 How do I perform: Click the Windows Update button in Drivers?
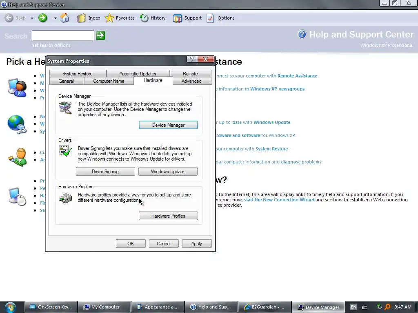tap(168, 172)
